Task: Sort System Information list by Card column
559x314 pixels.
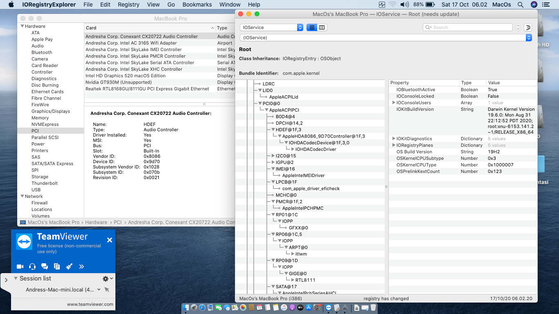Action: 150,28
